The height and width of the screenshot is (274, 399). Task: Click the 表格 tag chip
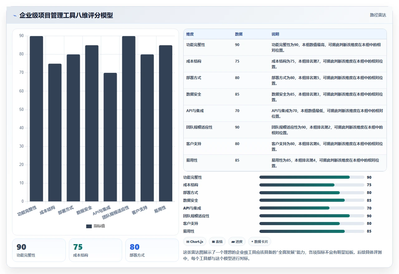pyautogui.click(x=217, y=242)
